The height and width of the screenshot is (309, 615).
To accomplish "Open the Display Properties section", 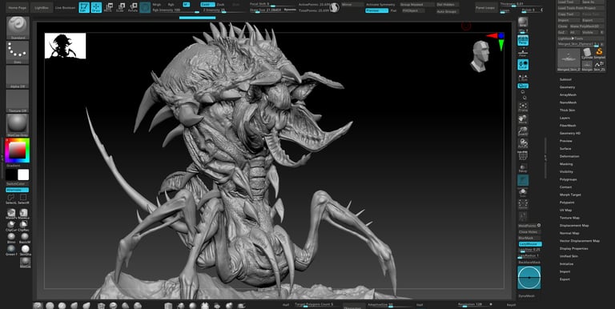I will 573,248.
